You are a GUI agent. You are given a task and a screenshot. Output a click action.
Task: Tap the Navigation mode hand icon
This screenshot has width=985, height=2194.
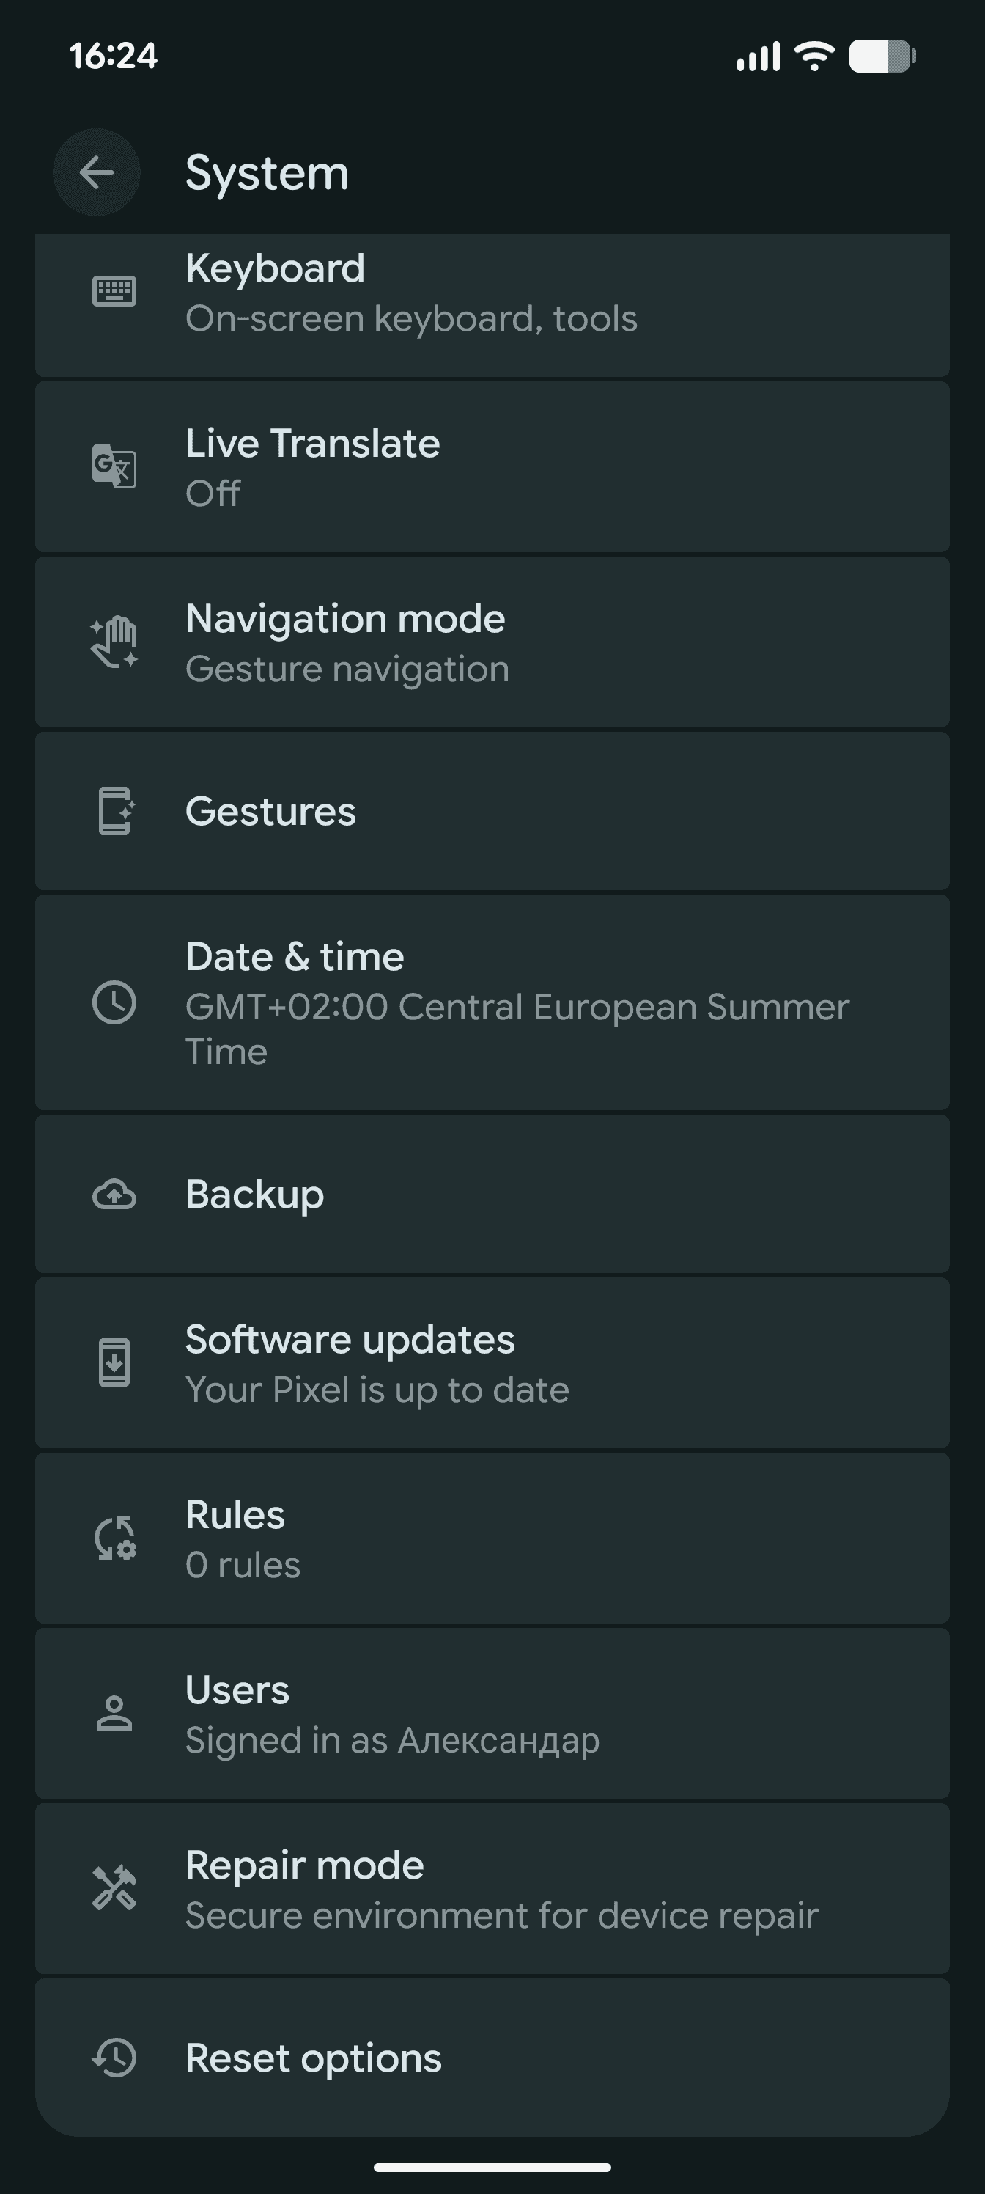point(114,642)
